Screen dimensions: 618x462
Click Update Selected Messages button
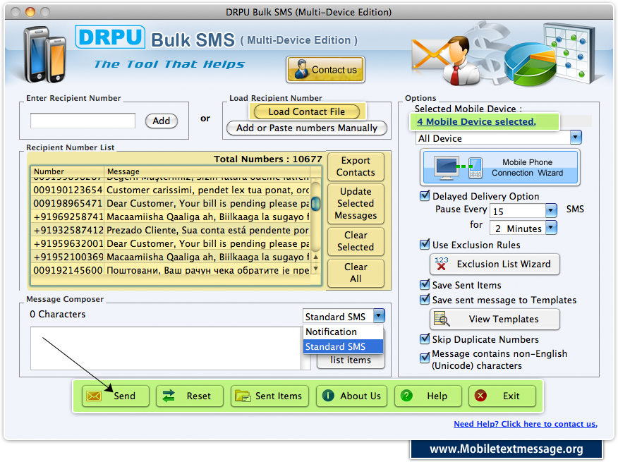(x=356, y=203)
